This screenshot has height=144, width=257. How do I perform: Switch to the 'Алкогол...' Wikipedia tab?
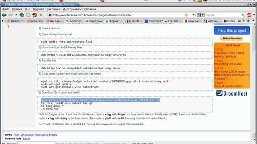coord(75,21)
